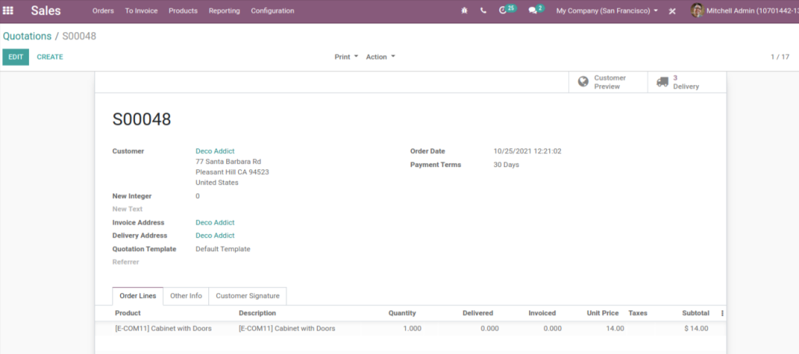Image resolution: width=799 pixels, height=354 pixels.
Task: Sort by the Delivered column header
Action: coord(478,313)
